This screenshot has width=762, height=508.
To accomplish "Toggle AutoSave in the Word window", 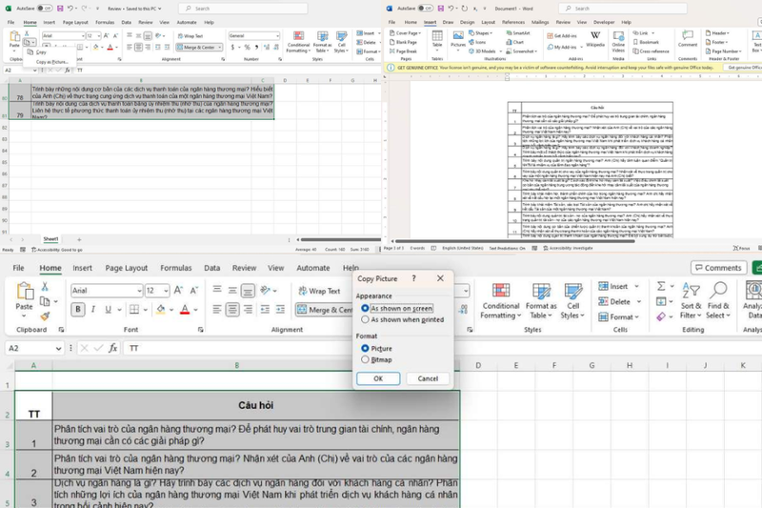I will (x=425, y=9).
